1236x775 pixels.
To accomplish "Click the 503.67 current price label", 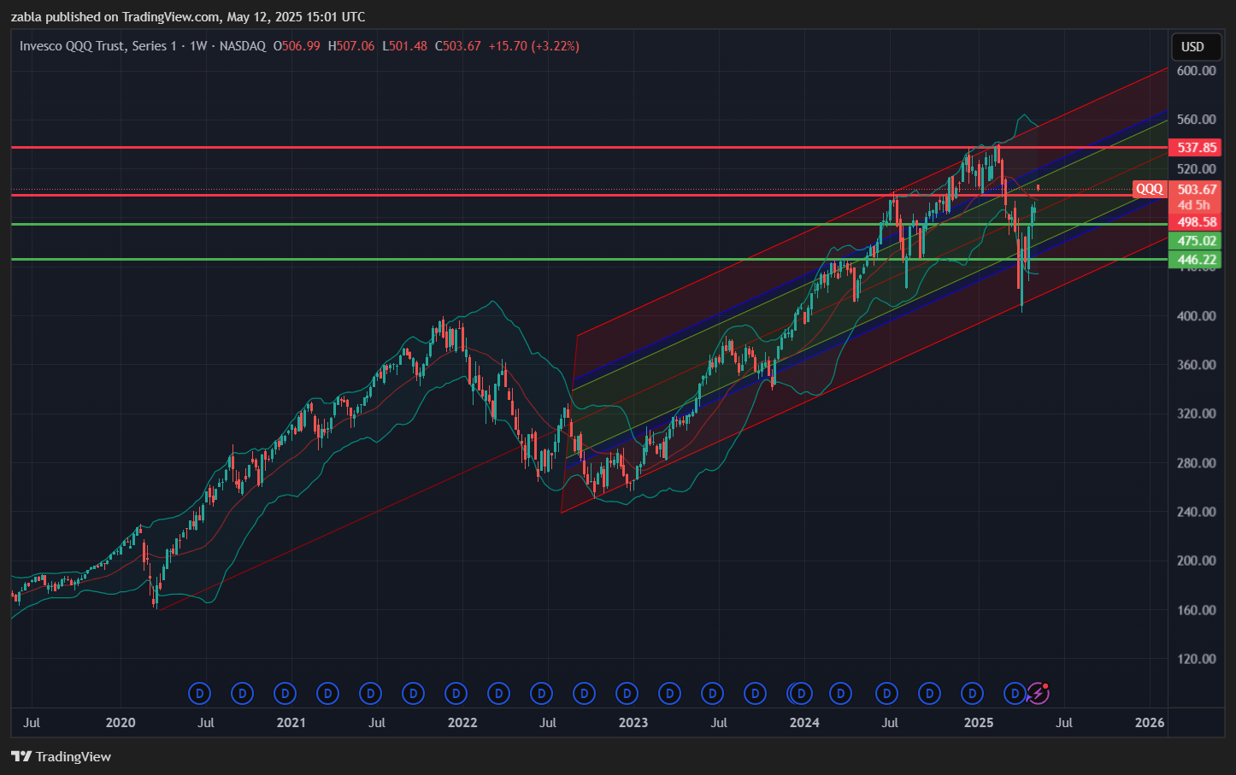I will [1196, 190].
